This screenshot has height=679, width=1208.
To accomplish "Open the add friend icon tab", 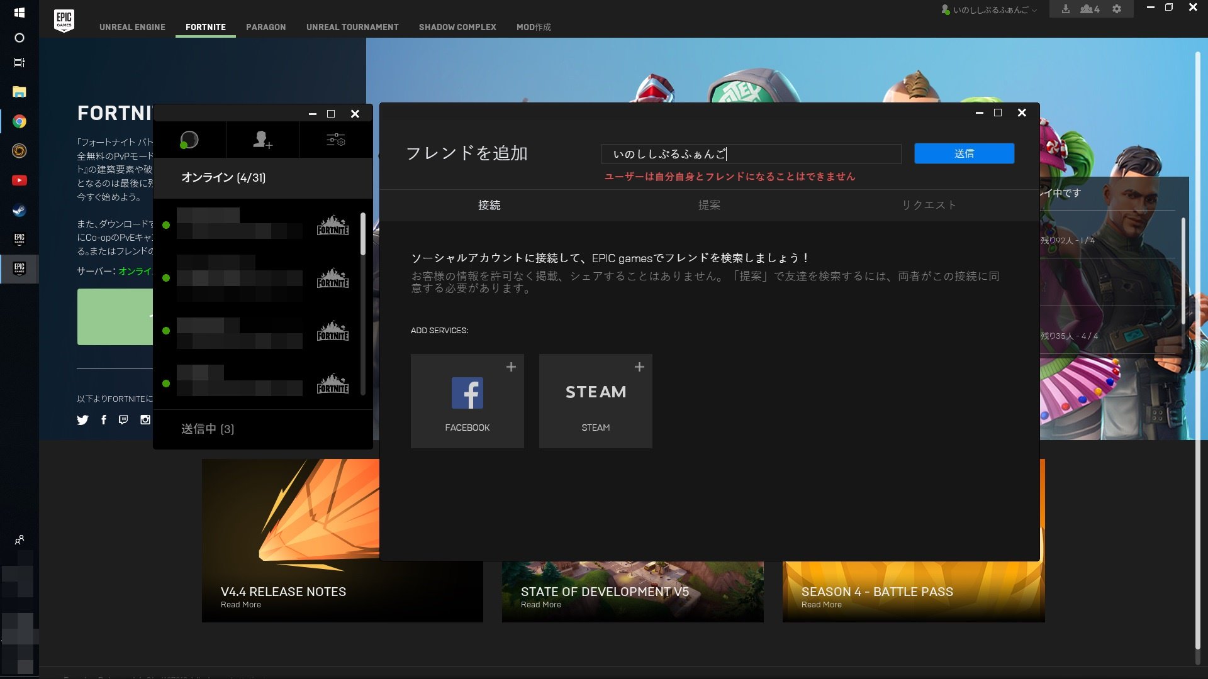I will pyautogui.click(x=262, y=140).
